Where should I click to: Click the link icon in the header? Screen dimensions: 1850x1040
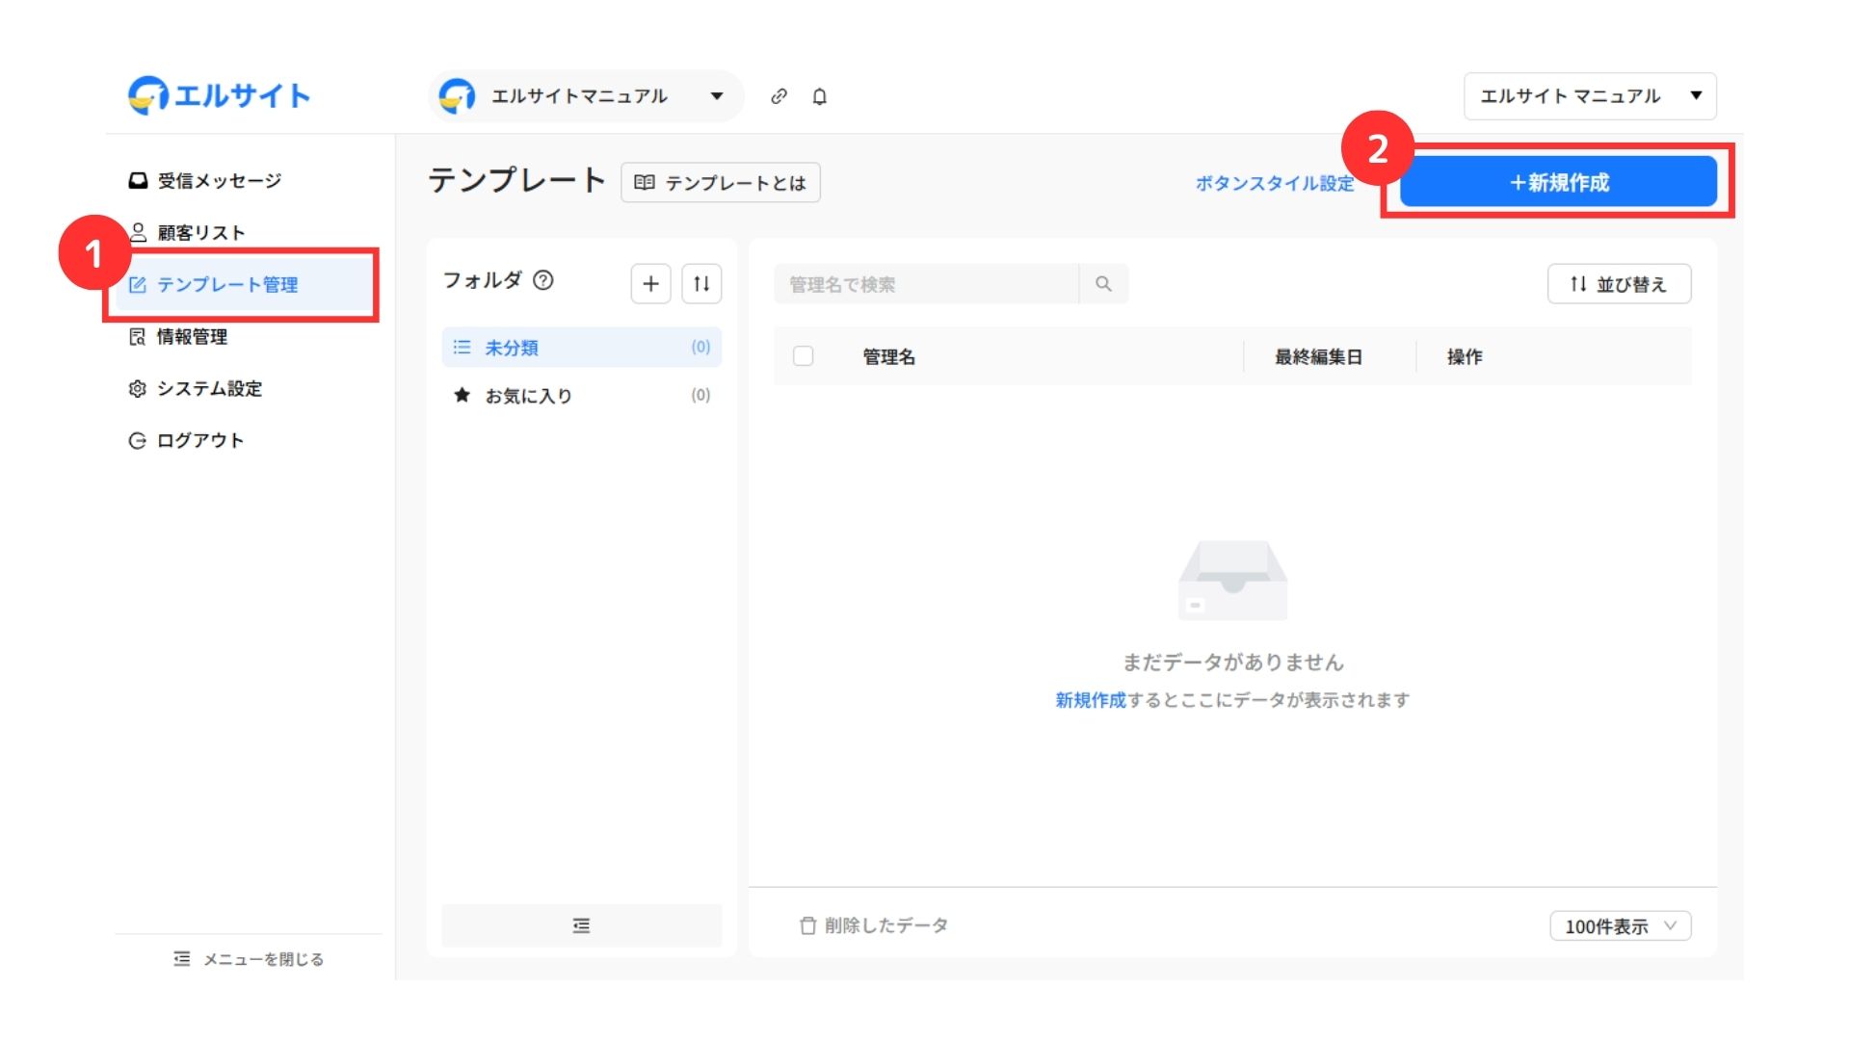(x=779, y=96)
